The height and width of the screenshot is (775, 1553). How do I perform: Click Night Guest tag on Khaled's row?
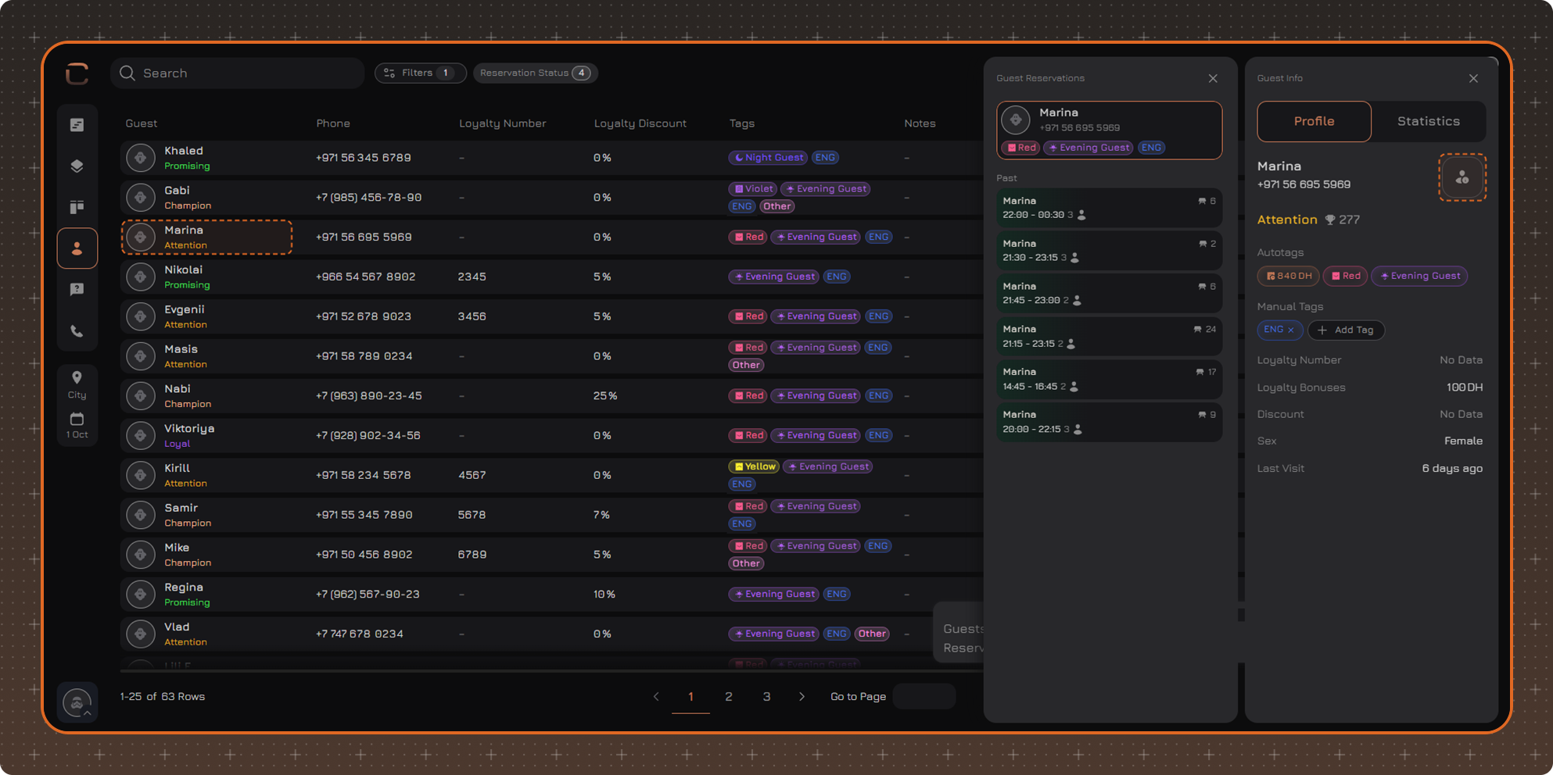[768, 157]
